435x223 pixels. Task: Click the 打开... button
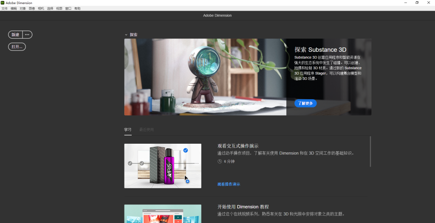click(17, 47)
